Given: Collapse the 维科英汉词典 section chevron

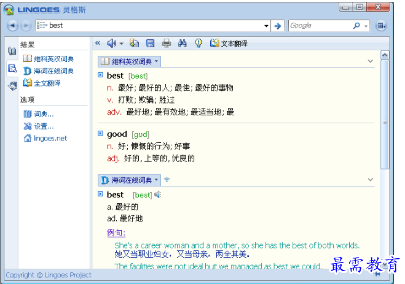Looking at the screenshot, I should tap(371, 61).
